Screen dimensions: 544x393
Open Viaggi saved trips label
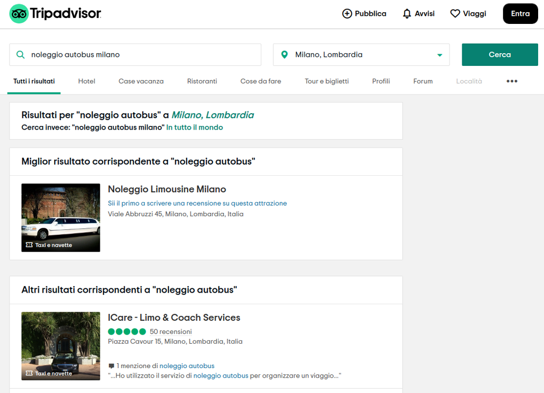point(474,13)
